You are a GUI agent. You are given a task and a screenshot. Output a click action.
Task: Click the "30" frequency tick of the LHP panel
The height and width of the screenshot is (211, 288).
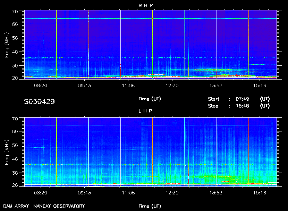15,173
